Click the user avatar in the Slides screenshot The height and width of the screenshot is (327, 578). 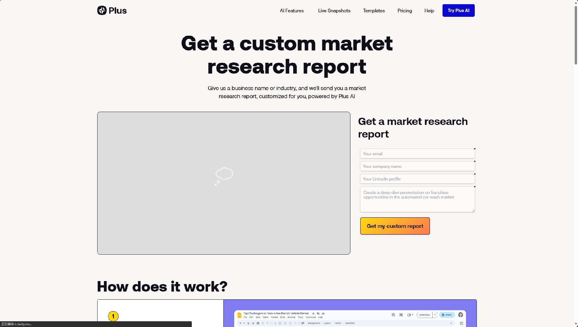[x=461, y=315]
